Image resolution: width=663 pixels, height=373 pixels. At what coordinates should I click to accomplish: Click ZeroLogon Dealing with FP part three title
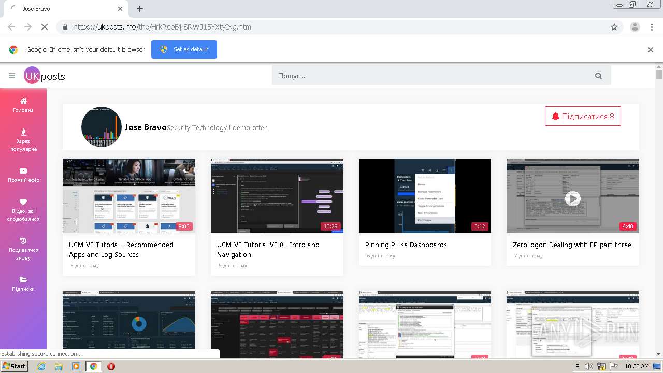click(572, 245)
